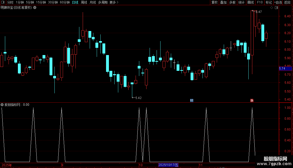Expand the 更多 period options

pos(114,2)
